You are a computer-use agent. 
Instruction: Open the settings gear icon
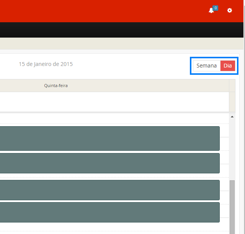pyautogui.click(x=230, y=11)
